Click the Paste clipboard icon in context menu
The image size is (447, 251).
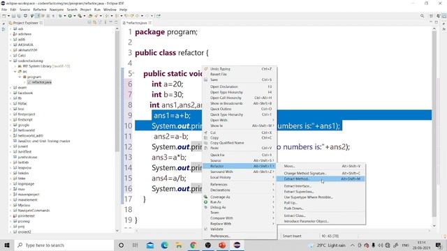205,148
